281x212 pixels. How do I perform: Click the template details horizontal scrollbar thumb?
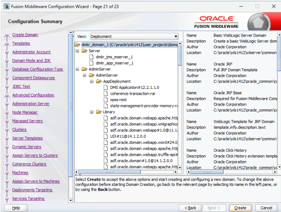click(207, 172)
